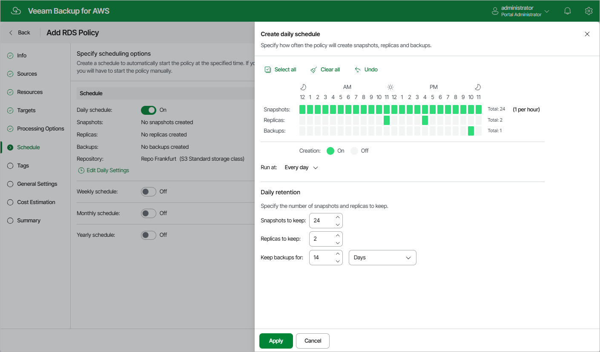
Task: Decrease the Snapshots to keep value
Action: [338, 224]
